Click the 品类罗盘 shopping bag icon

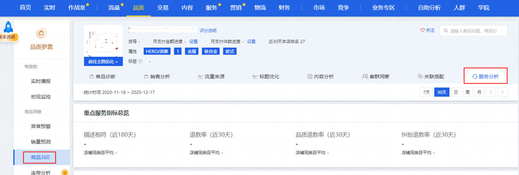tap(42, 34)
